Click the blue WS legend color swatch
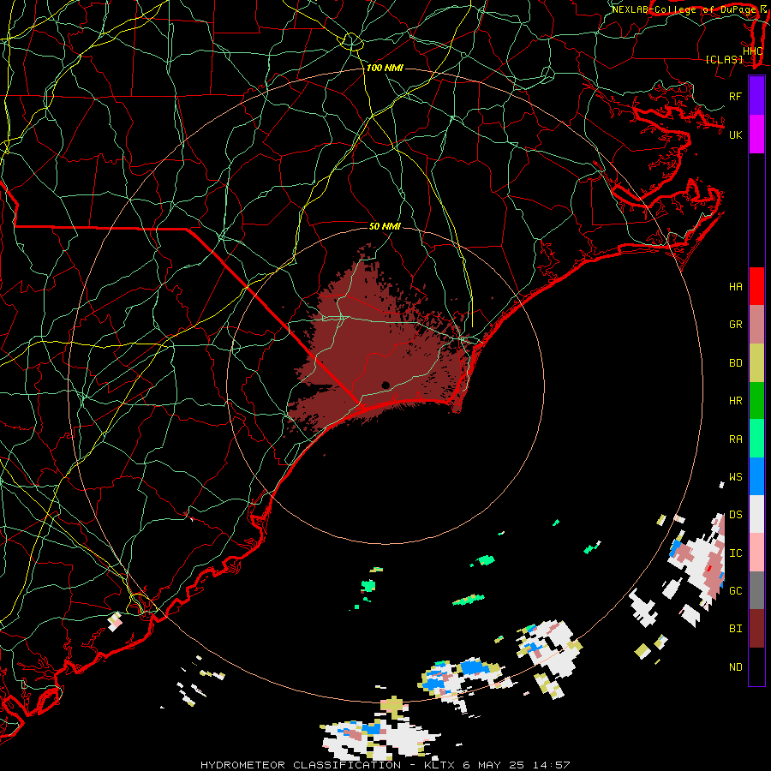 pyautogui.click(x=756, y=476)
